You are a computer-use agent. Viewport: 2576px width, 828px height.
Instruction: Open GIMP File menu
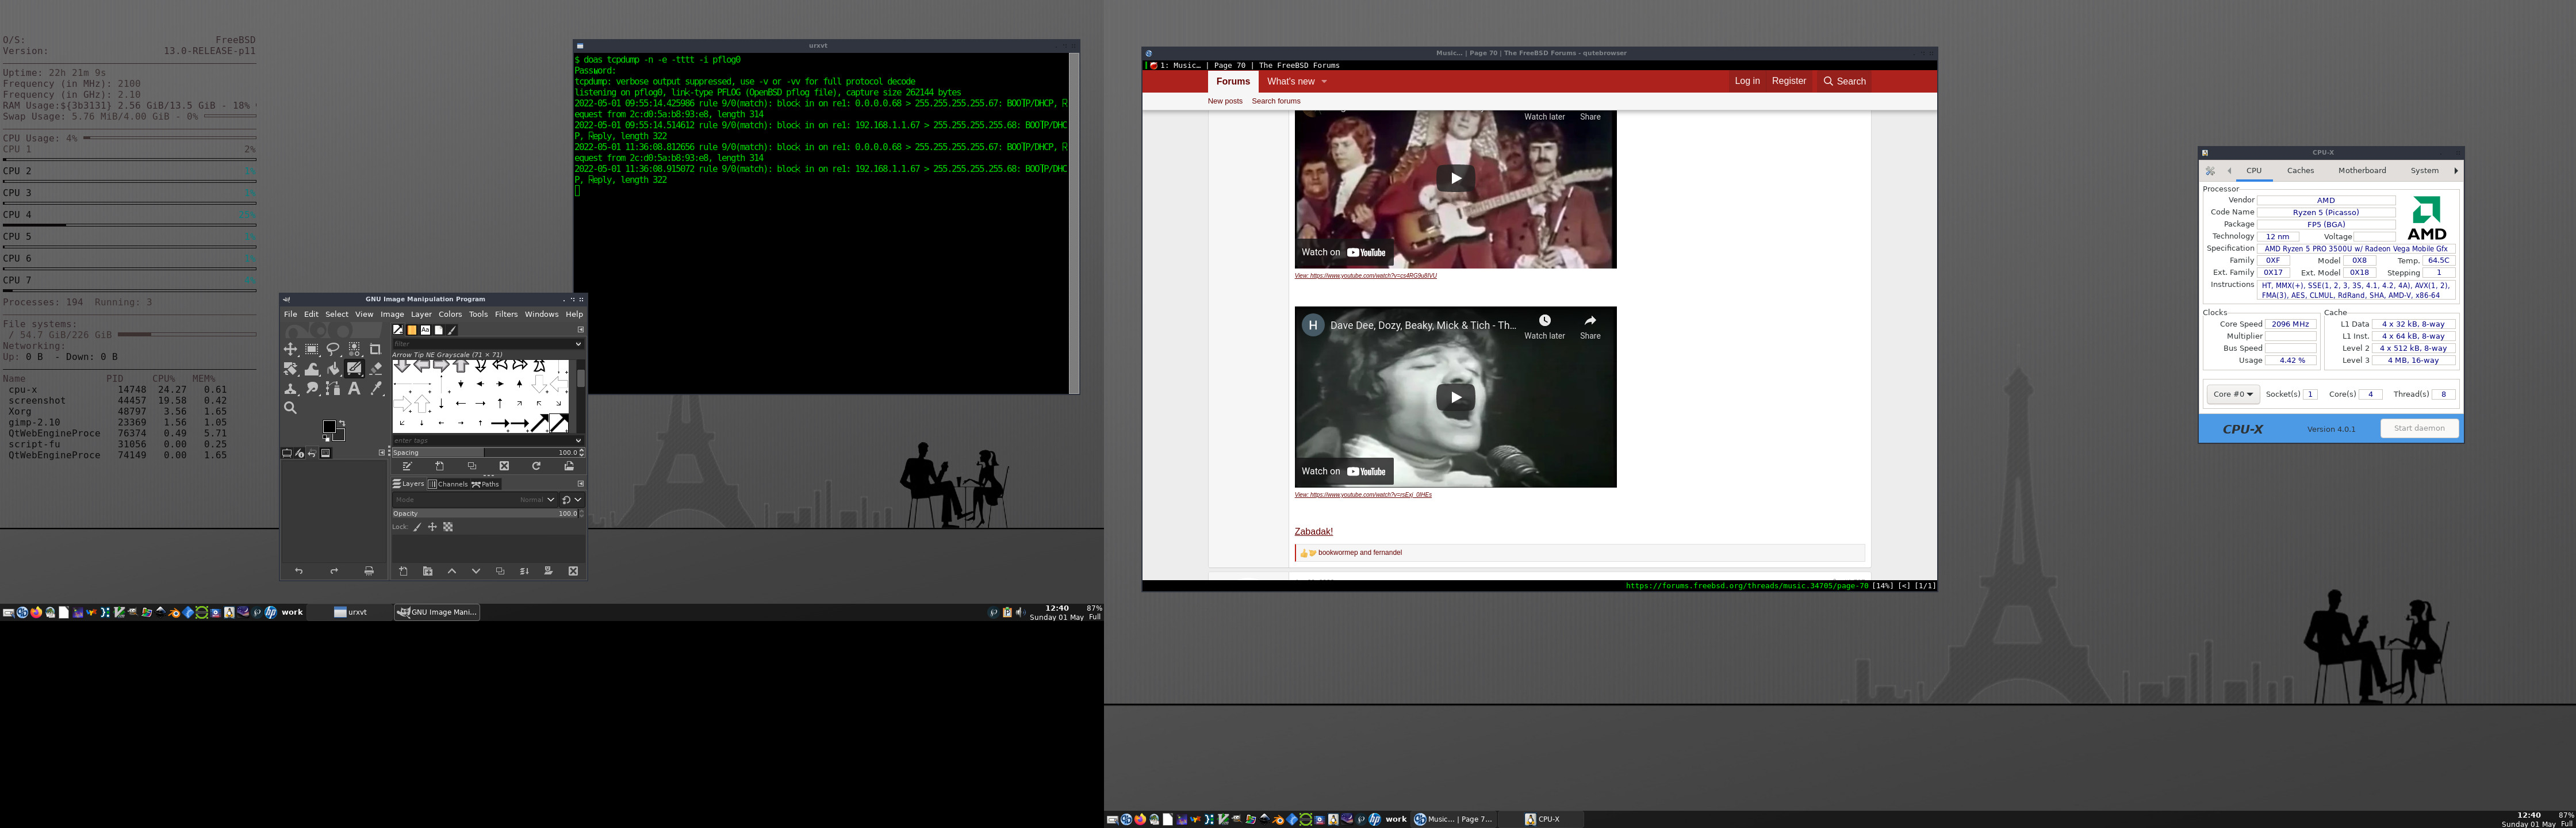[290, 314]
